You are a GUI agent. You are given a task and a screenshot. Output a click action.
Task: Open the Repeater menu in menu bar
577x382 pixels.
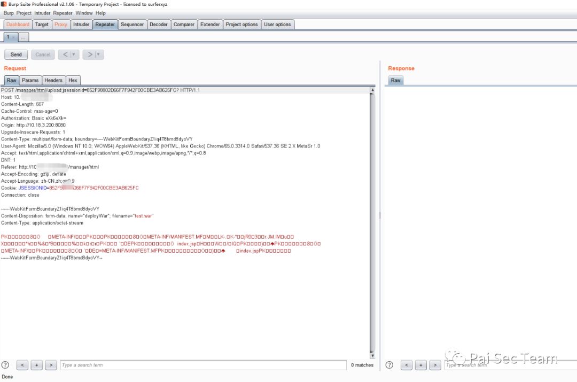coord(63,13)
